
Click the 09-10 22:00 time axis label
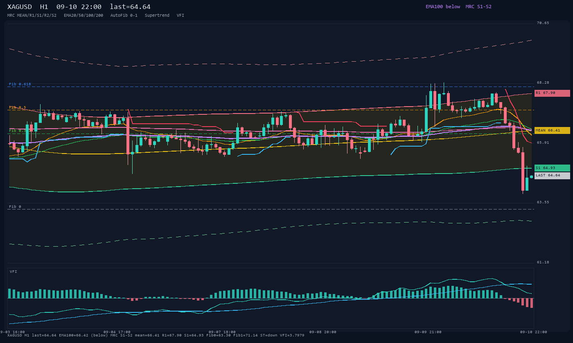click(534, 332)
